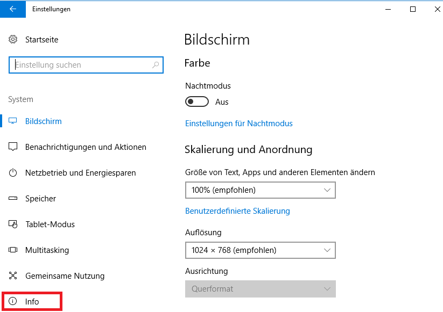Click the power icon for Netzbetrieb
The width and height of the screenshot is (443, 312).
pyautogui.click(x=13, y=173)
